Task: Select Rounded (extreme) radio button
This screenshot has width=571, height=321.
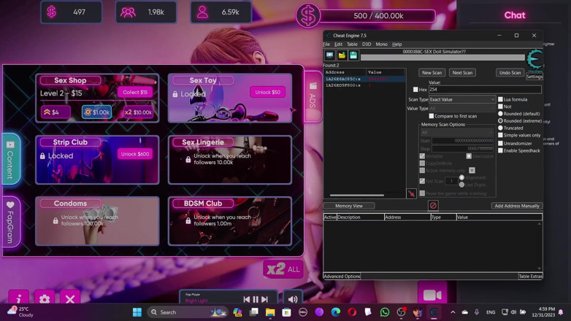Action: coord(500,120)
